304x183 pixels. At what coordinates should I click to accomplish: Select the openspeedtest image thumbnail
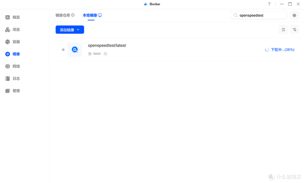click(75, 50)
